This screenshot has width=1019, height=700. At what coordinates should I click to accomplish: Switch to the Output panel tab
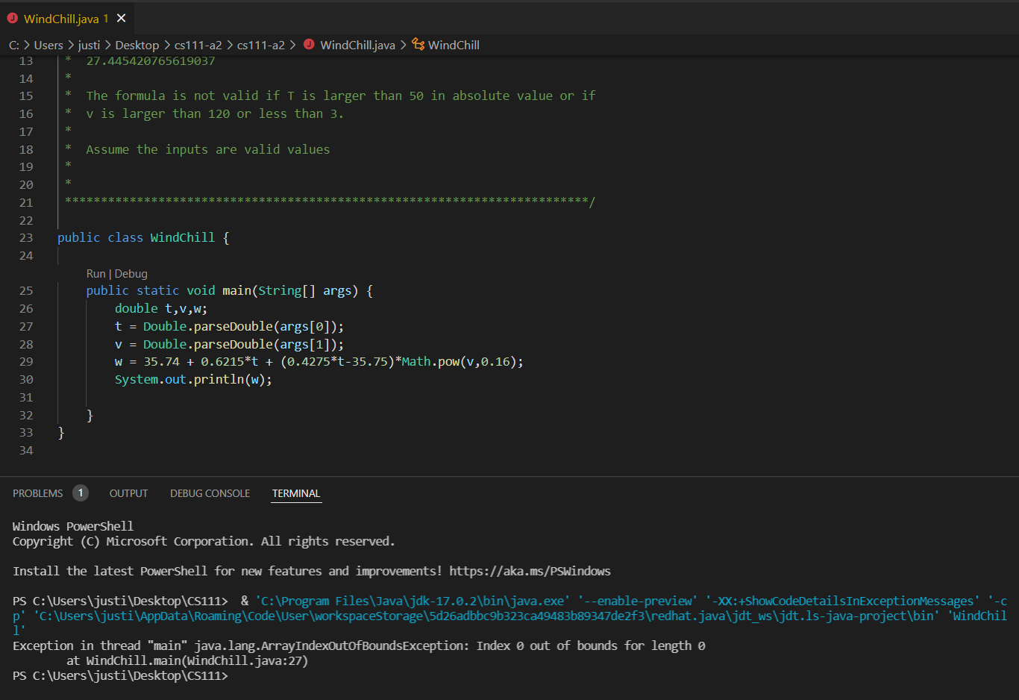pos(128,493)
